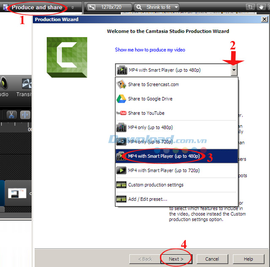The width and height of the screenshot is (270, 267).
Task: Click the timeline ruler
Action: [x=16, y=127]
